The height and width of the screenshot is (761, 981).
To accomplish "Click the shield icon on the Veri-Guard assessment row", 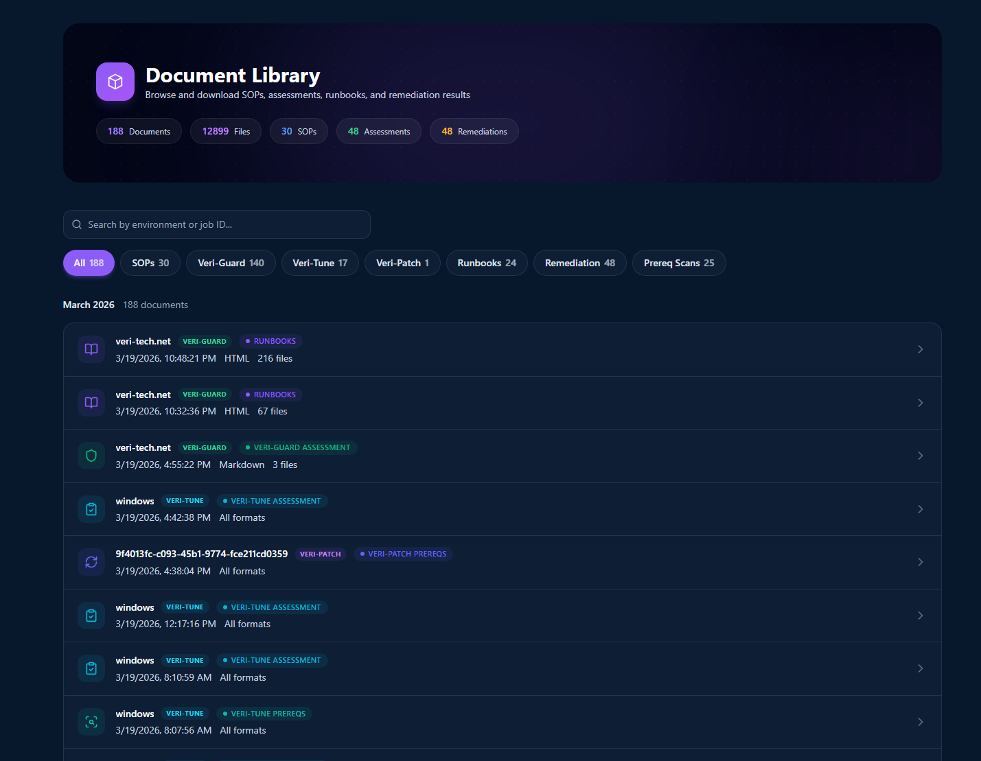I will pyautogui.click(x=91, y=456).
